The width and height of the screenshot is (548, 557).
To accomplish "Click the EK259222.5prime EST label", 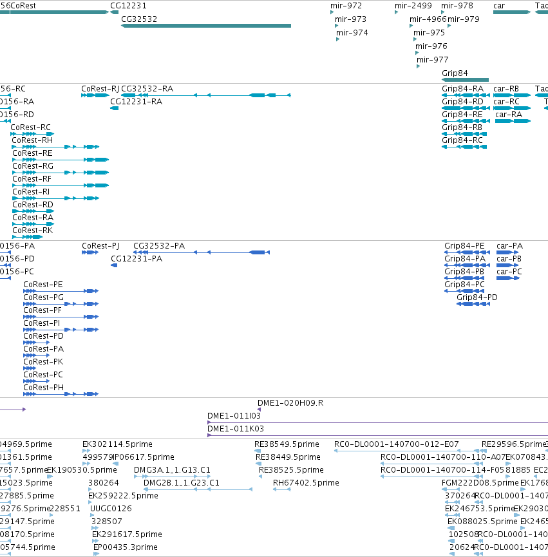I will click(x=123, y=496).
